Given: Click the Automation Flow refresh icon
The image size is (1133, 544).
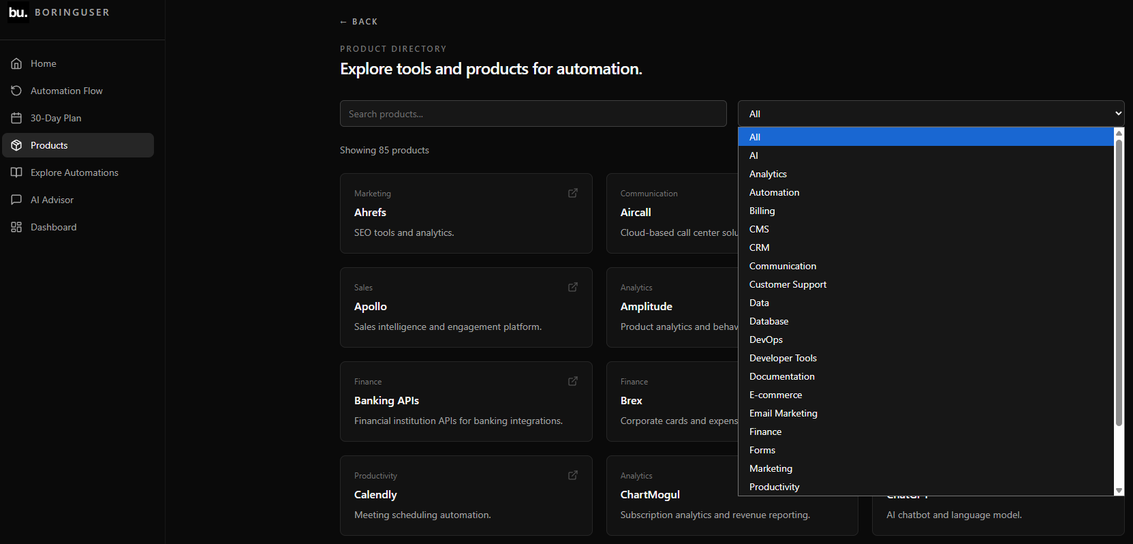Looking at the screenshot, I should click(16, 91).
